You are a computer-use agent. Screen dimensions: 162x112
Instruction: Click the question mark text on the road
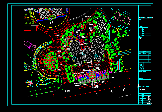click(x=96, y=95)
